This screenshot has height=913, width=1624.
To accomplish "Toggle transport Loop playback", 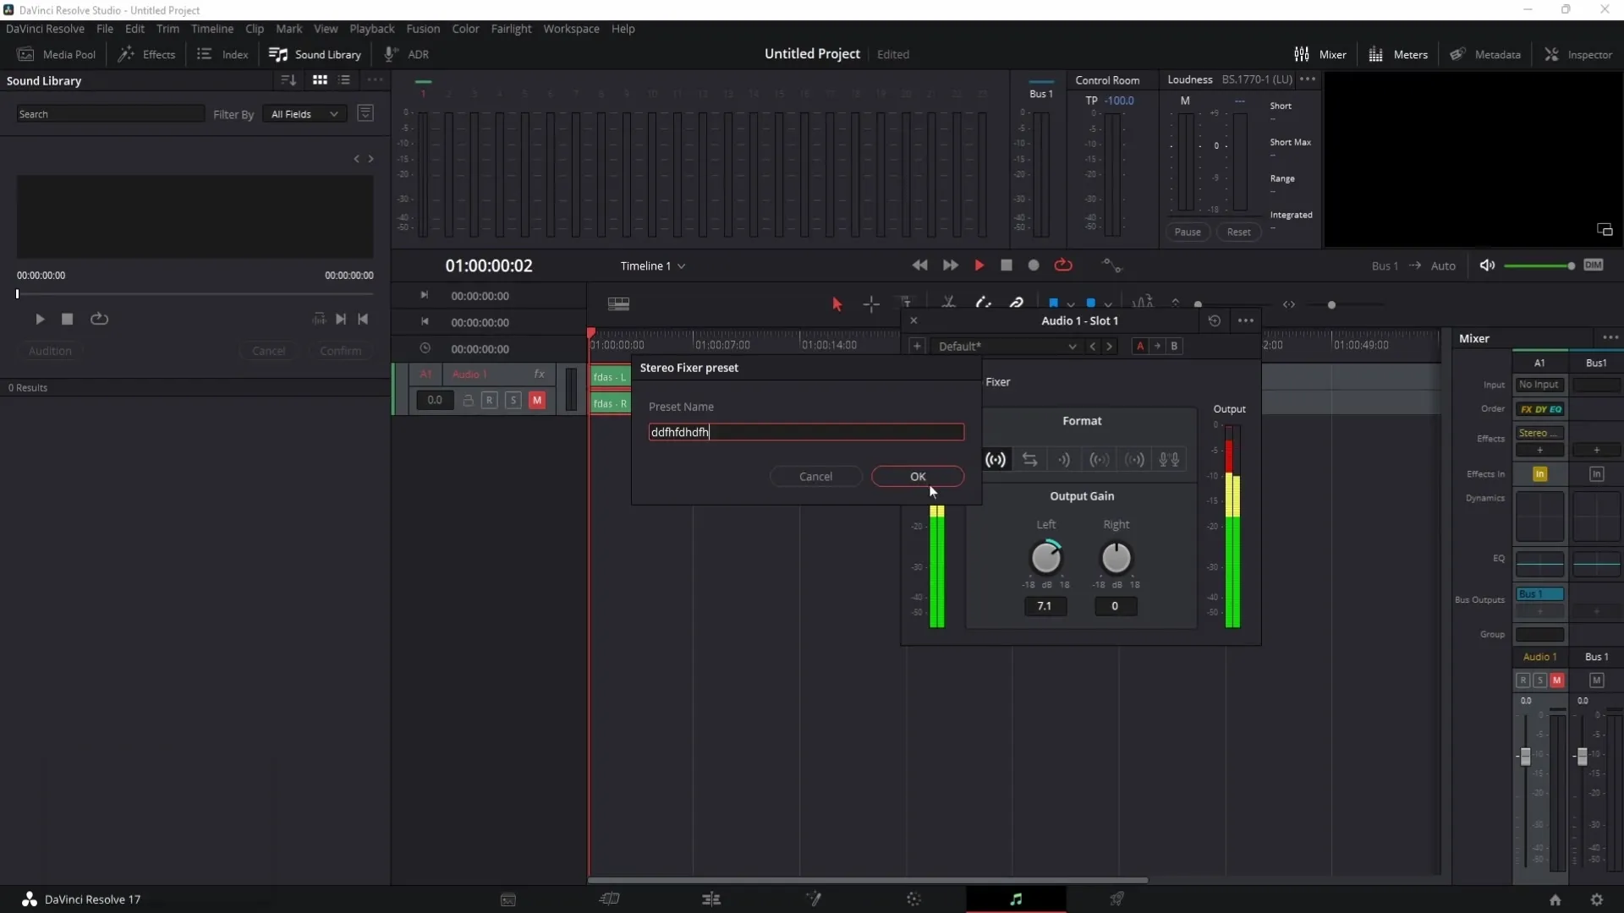I will [1063, 265].
